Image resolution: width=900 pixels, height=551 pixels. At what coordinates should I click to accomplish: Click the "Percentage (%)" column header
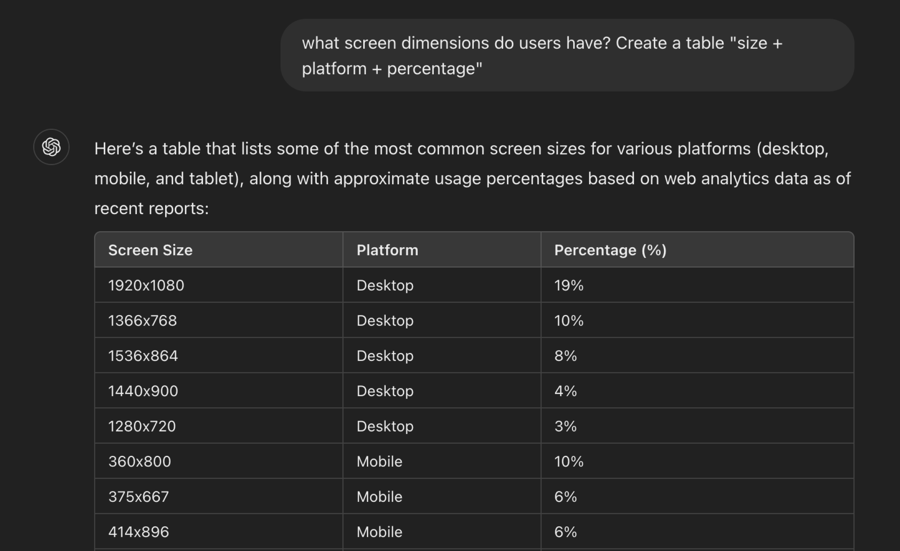(x=610, y=250)
